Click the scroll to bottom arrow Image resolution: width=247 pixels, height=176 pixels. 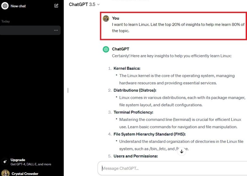182,151
